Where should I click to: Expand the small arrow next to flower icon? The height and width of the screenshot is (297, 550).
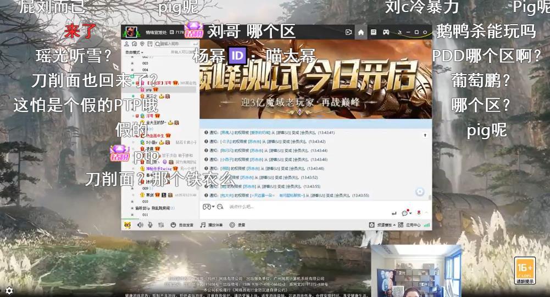coord(426,213)
